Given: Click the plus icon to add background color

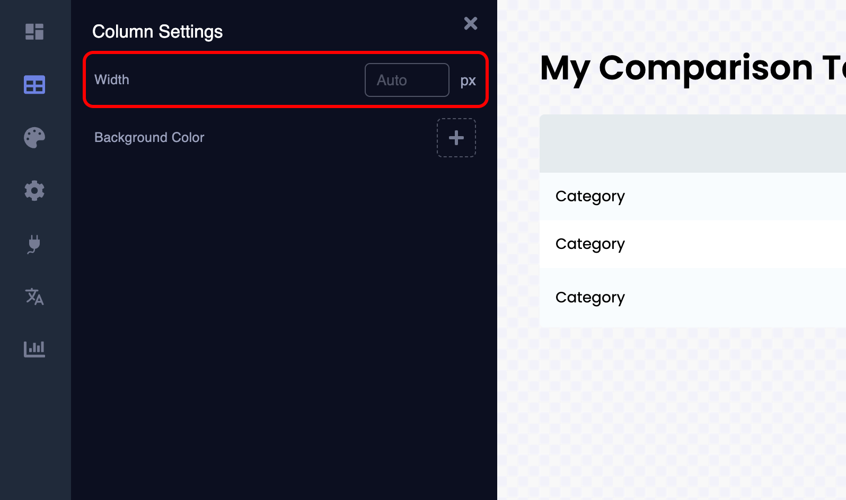Looking at the screenshot, I should tap(456, 137).
